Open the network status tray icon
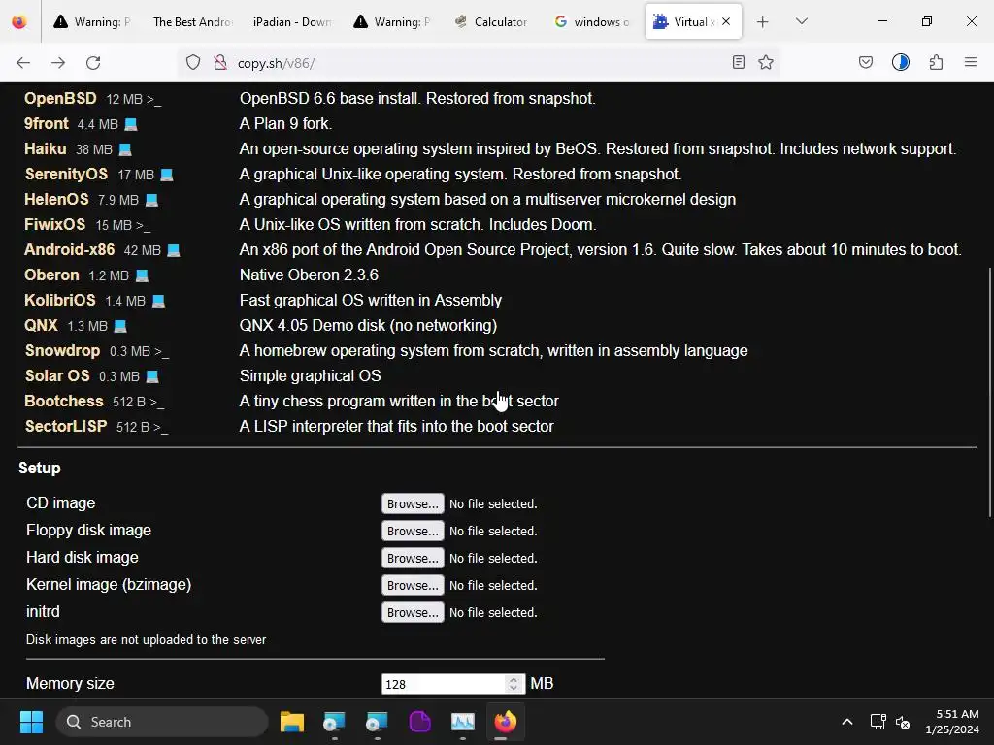The image size is (994, 745). [x=878, y=722]
